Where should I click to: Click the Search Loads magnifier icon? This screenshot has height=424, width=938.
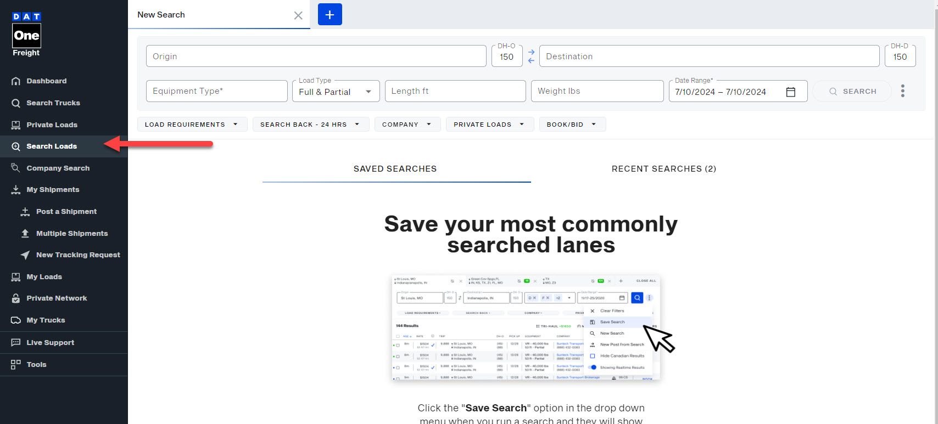pos(16,146)
